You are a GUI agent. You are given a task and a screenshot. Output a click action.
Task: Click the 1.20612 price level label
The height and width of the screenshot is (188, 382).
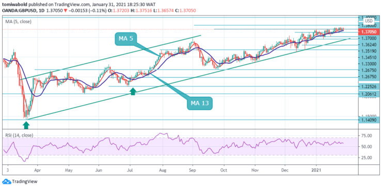pyautogui.click(x=370, y=94)
